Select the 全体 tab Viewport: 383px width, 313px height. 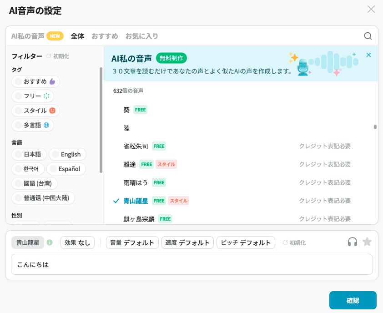78,35
